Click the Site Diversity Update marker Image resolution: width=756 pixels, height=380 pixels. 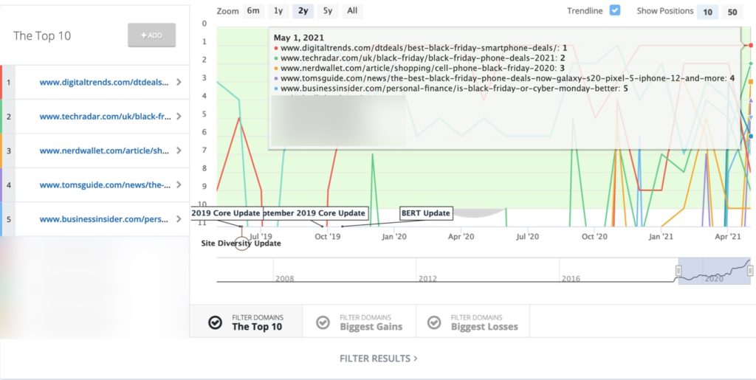(242, 243)
